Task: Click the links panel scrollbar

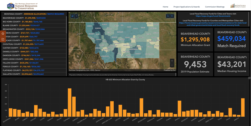Action: (249, 19)
